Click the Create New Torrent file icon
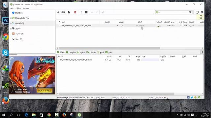 (x=69, y=12)
